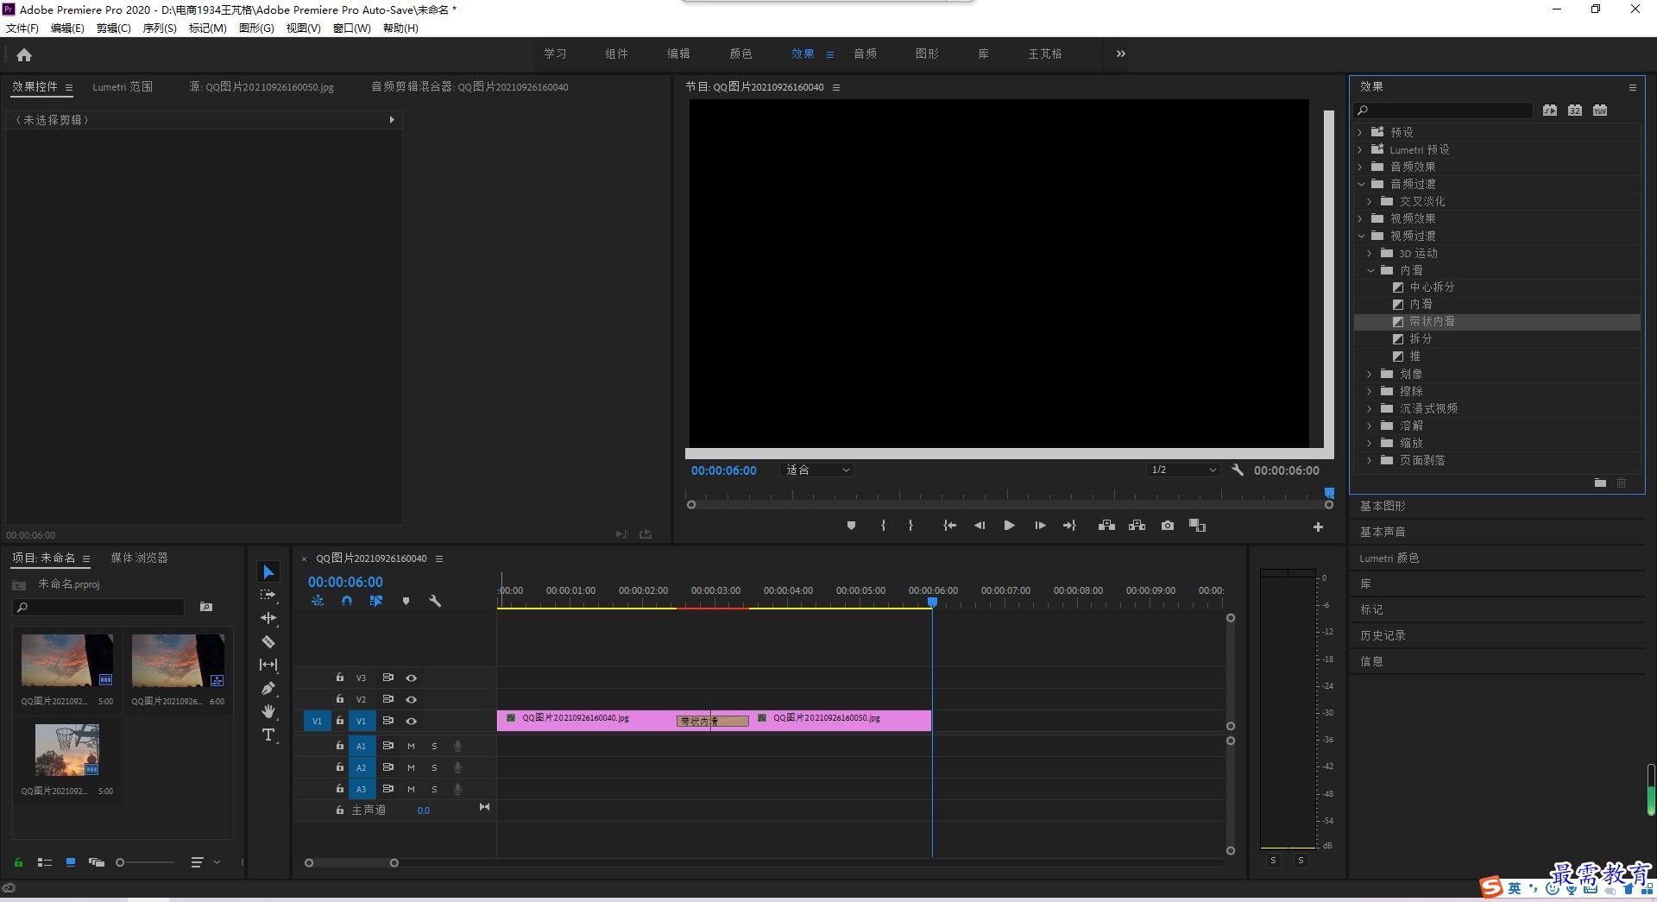
Task: Toggle V1 track output eye
Action: tap(412, 722)
